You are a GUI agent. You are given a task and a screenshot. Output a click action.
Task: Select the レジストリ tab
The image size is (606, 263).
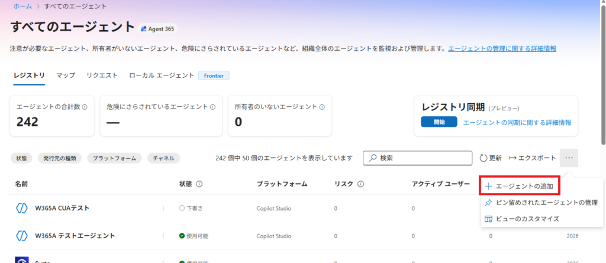point(29,75)
